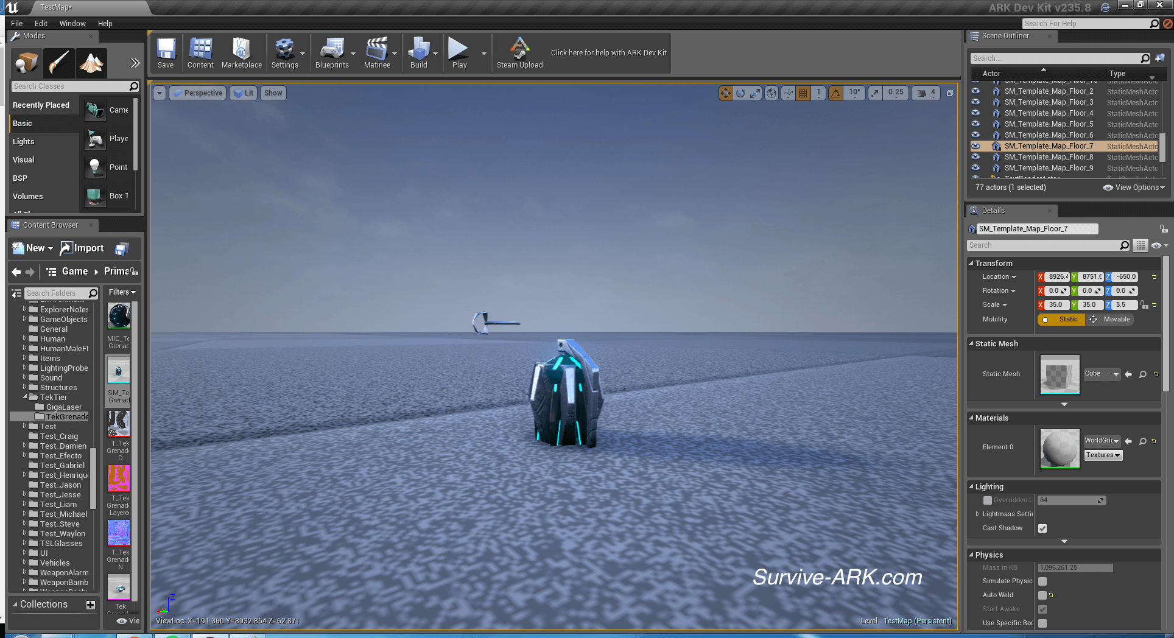Enable the Auto Weld checkbox
Viewport: 1174px width, 638px height.
tap(1042, 595)
